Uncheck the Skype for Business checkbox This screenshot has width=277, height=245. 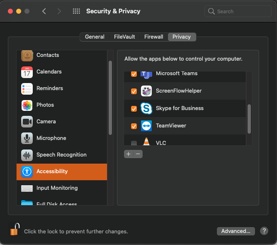(x=134, y=109)
